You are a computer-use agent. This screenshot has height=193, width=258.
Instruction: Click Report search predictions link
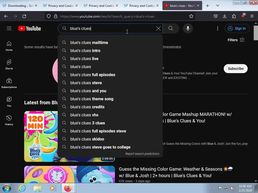[x=142, y=154]
